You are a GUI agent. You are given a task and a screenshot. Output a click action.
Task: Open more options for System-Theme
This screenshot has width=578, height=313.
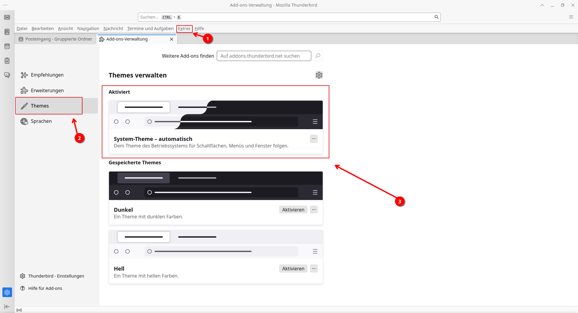(314, 139)
